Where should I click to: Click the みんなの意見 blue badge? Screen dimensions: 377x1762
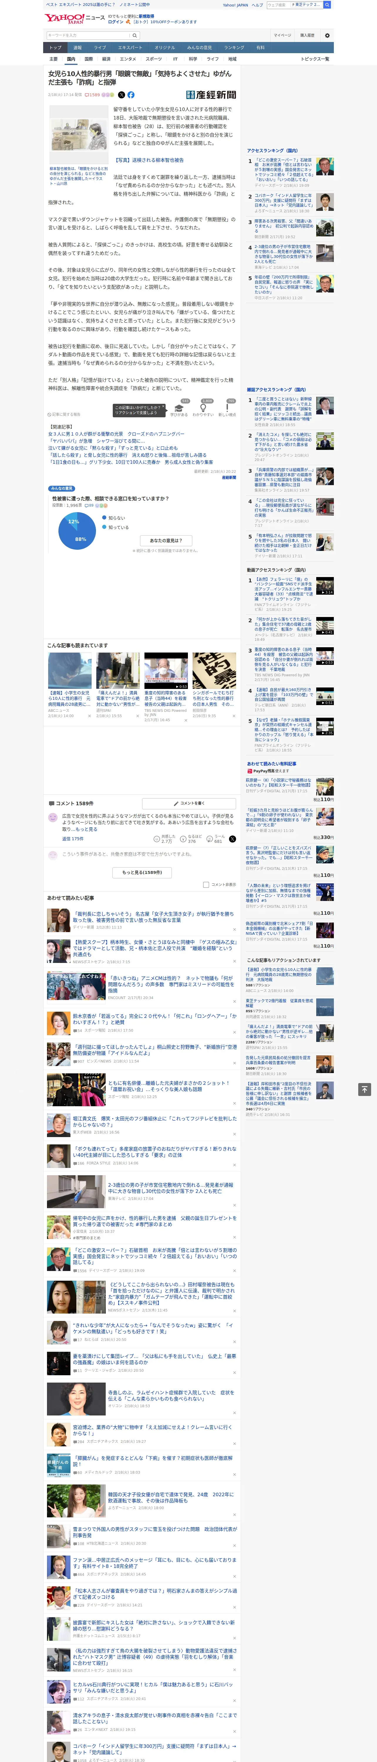pyautogui.click(x=62, y=488)
